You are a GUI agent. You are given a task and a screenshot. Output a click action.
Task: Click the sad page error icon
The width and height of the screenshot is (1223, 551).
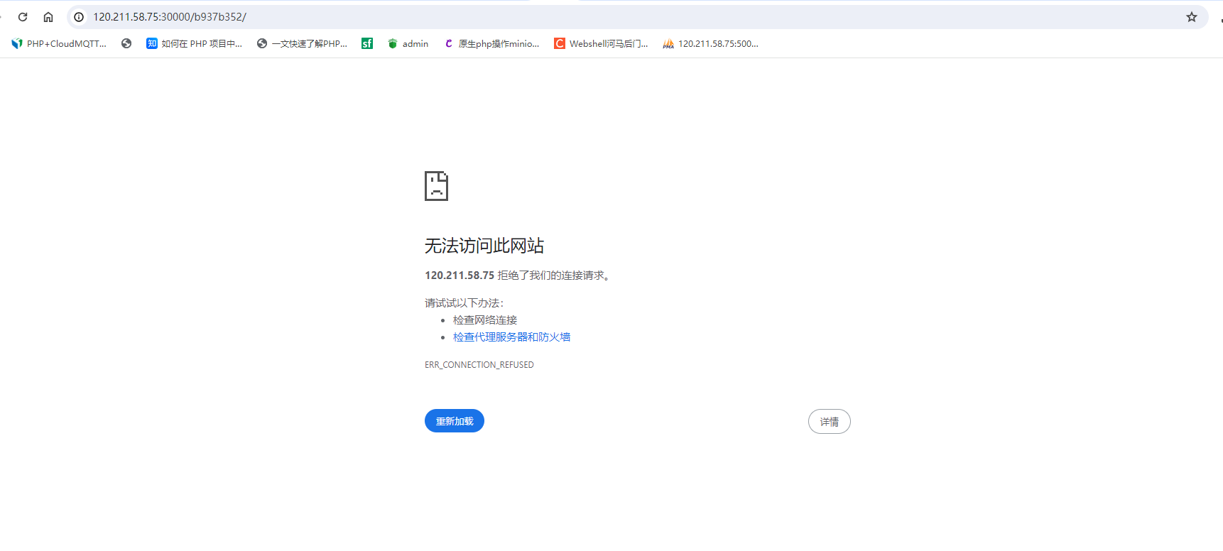point(436,186)
